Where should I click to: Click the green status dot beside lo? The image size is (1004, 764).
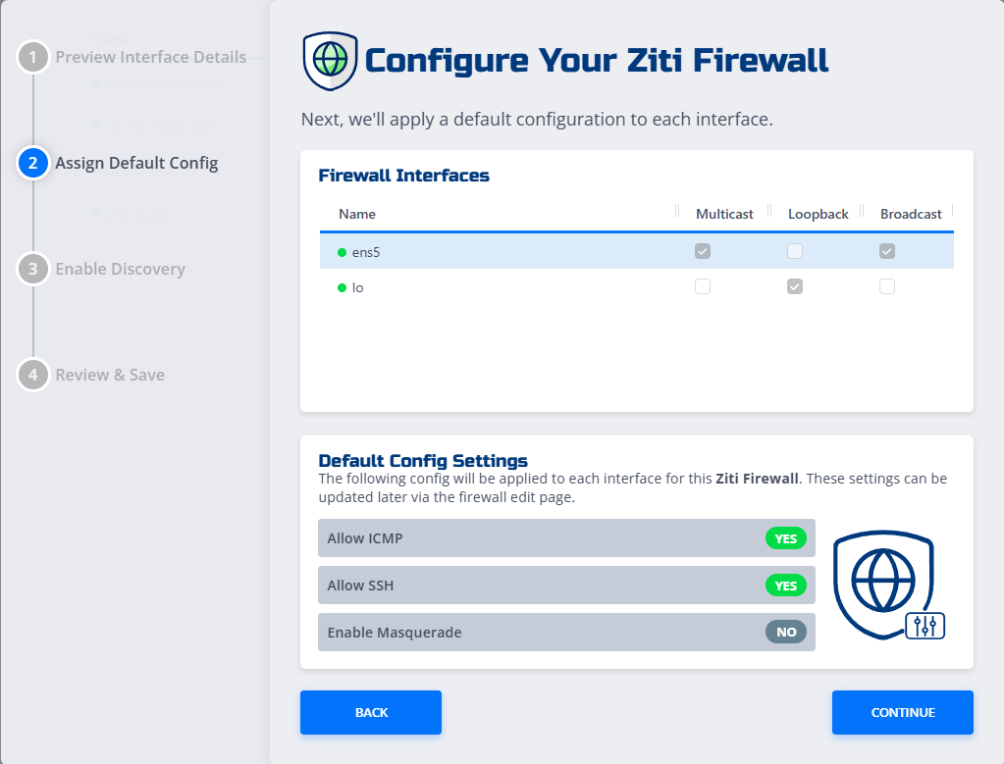pyautogui.click(x=343, y=286)
